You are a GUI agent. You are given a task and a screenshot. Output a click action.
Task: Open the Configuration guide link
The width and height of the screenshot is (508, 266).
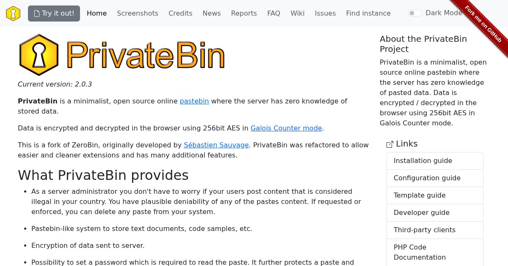435,178
